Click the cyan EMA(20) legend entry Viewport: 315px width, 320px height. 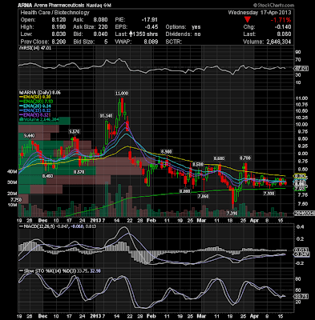(35, 106)
